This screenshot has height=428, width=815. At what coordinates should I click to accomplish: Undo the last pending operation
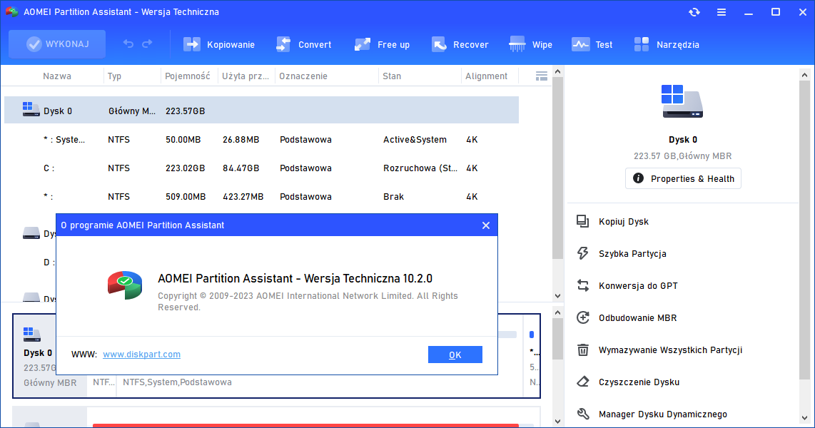click(128, 44)
